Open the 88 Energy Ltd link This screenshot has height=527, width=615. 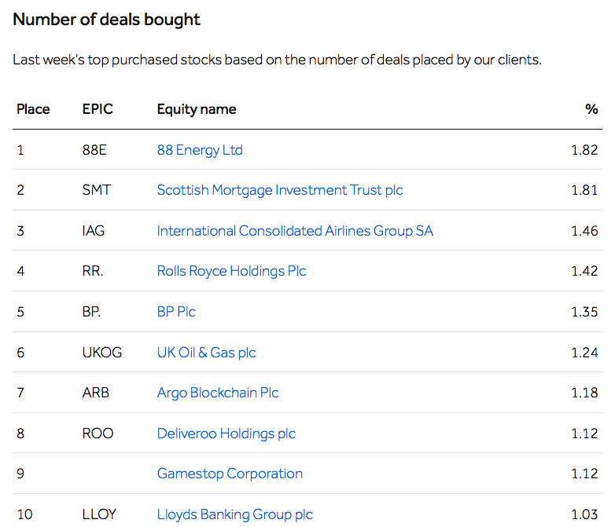point(200,150)
